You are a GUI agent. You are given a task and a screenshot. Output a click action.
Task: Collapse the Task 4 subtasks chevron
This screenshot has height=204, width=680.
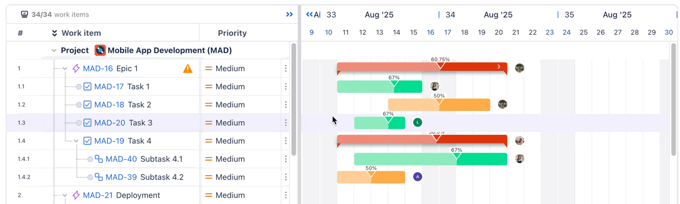[x=76, y=141]
